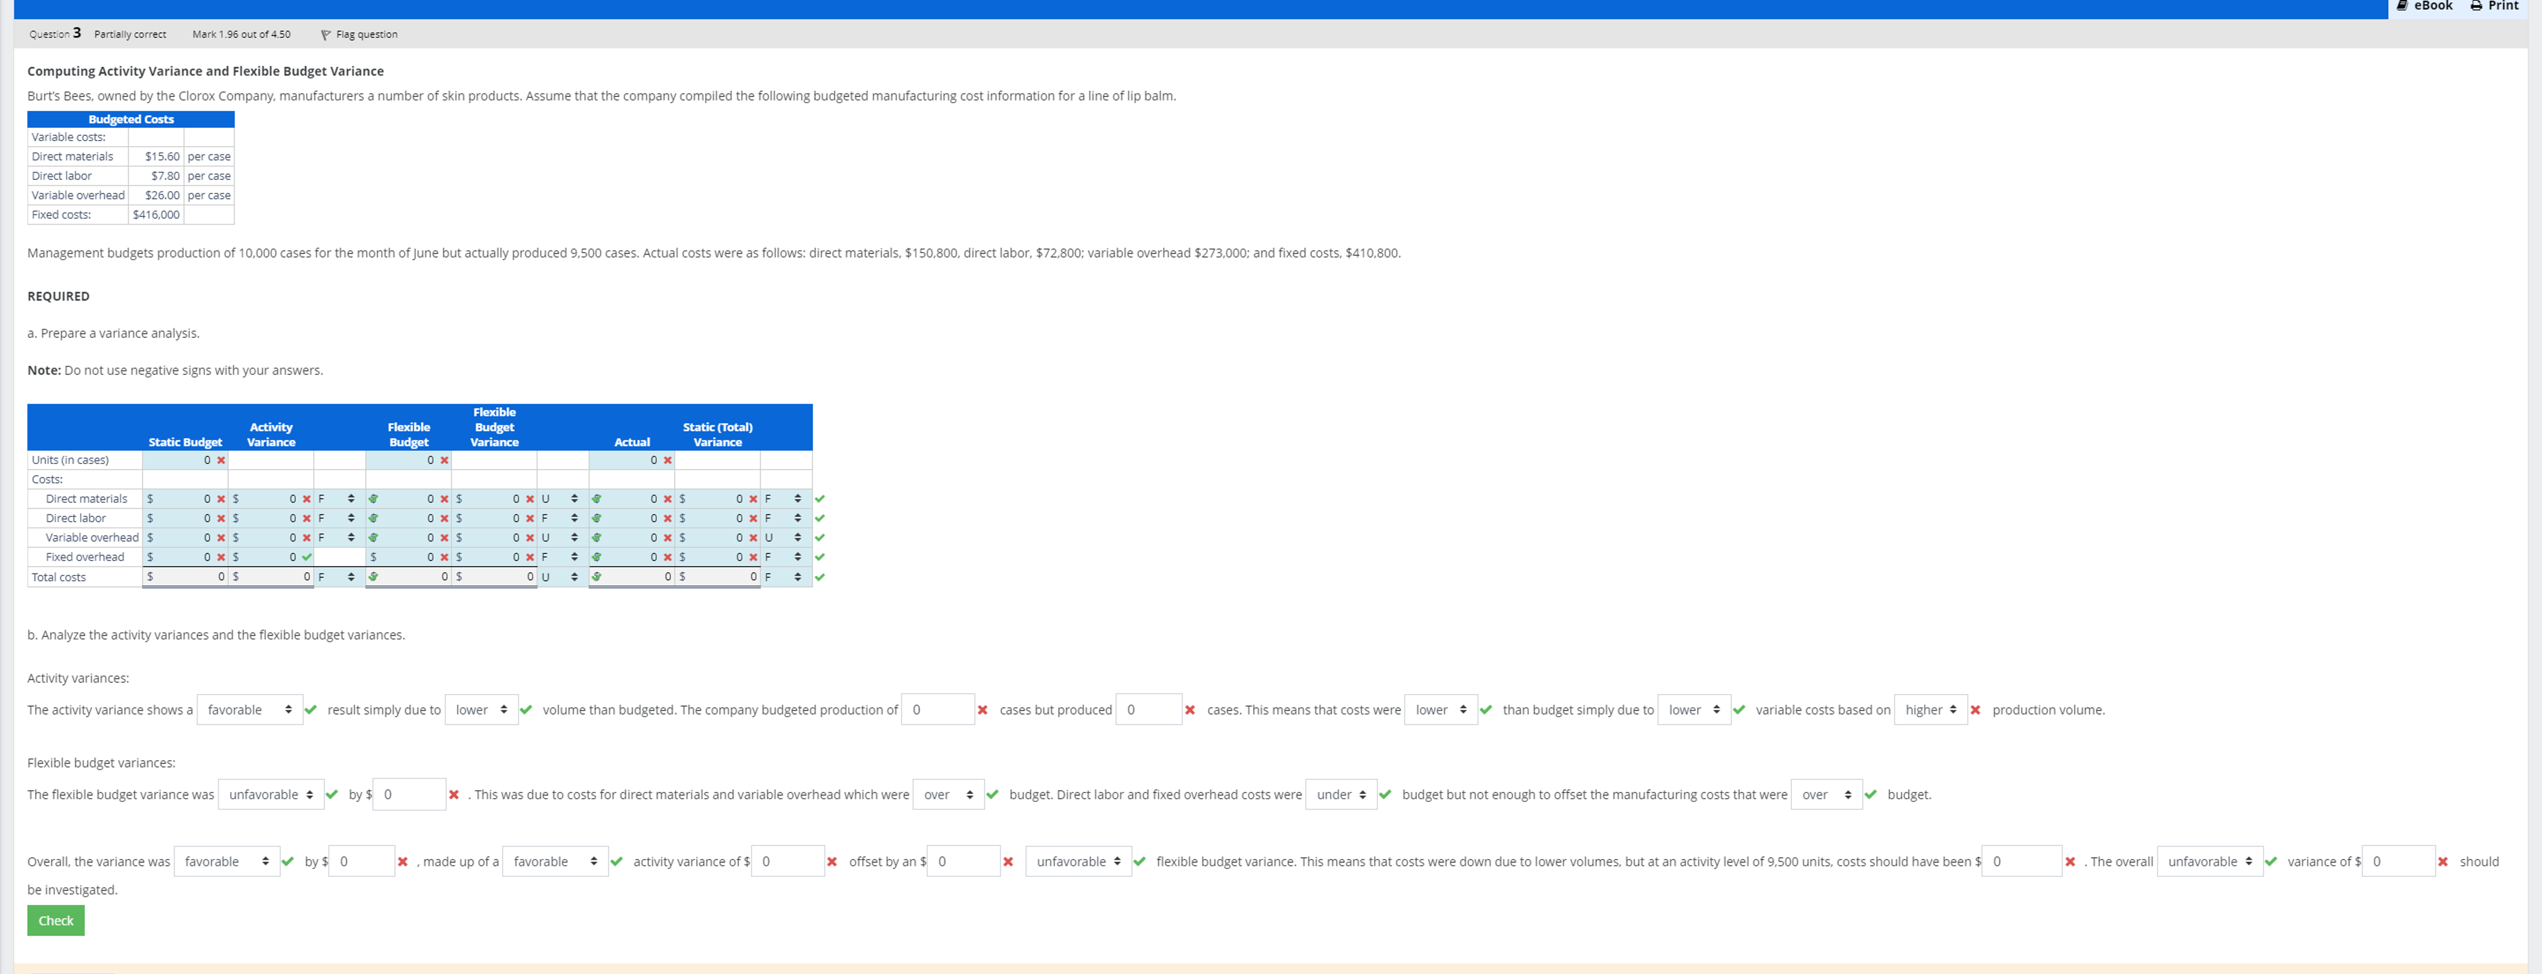The height and width of the screenshot is (974, 2542).
Task: Open flexible budget variance 'unfavorable' dropdown
Action: pyautogui.click(x=271, y=794)
